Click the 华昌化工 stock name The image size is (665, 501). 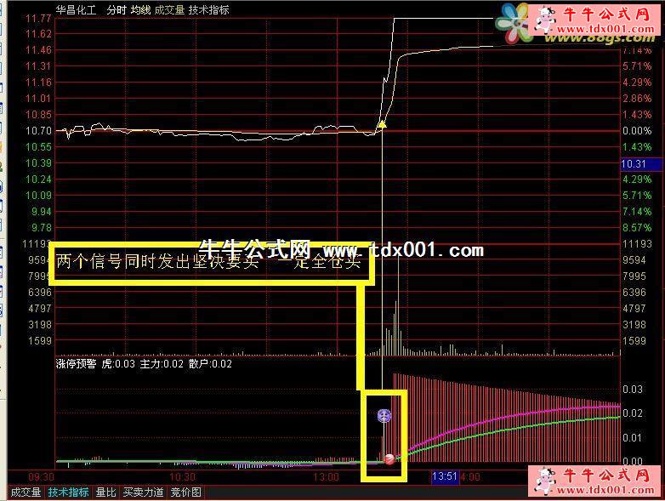coord(77,10)
